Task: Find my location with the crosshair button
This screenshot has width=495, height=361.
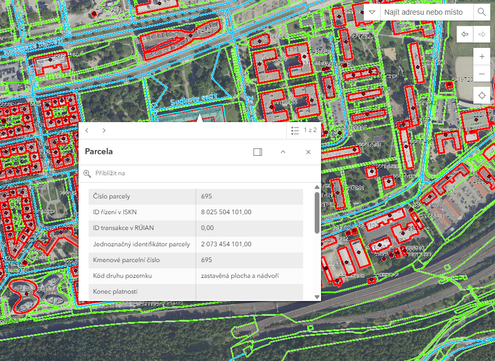Action: point(482,96)
